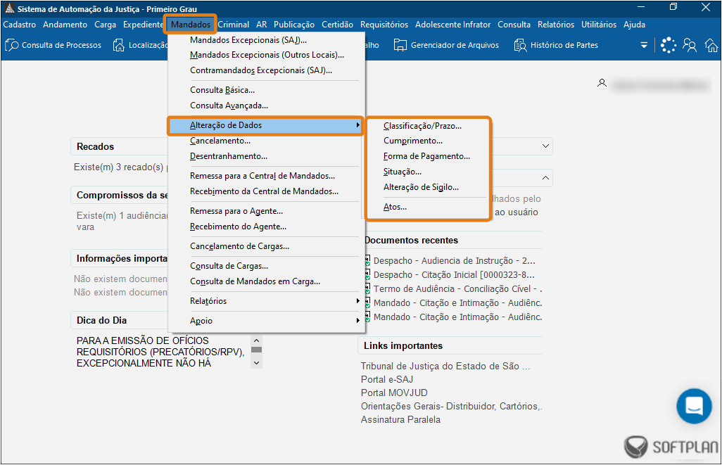The height and width of the screenshot is (465, 722).
Task: Open Despacho Audiencia de Instrução document
Action: point(454,260)
